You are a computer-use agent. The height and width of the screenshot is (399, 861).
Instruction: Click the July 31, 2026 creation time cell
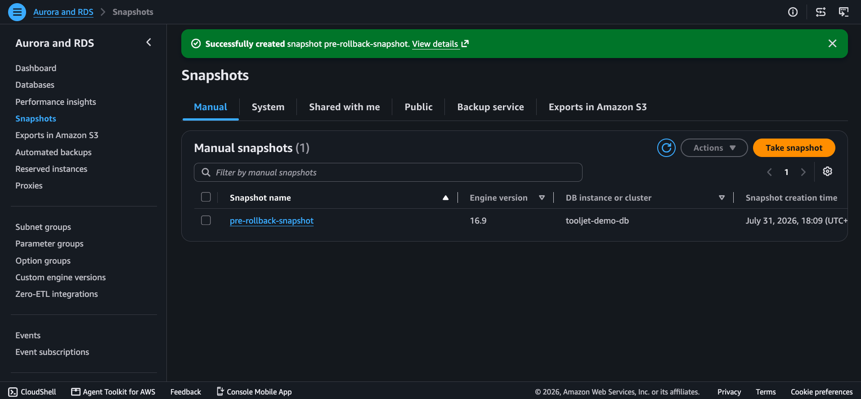(x=796, y=220)
